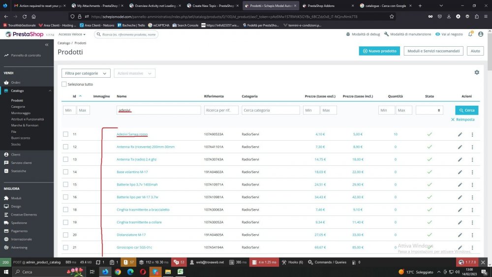492x277 pixels.
Task: Toggle status checkmark for product 14
Action: (x=430, y=172)
